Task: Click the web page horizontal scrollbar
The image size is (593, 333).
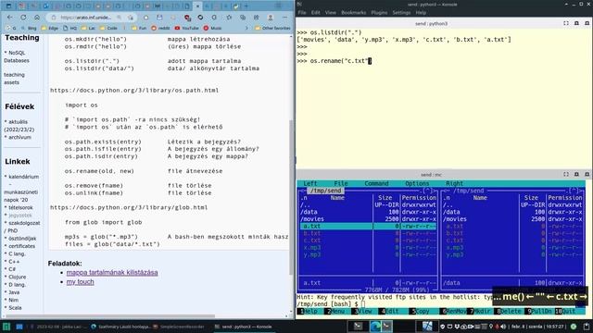Action: point(111,316)
